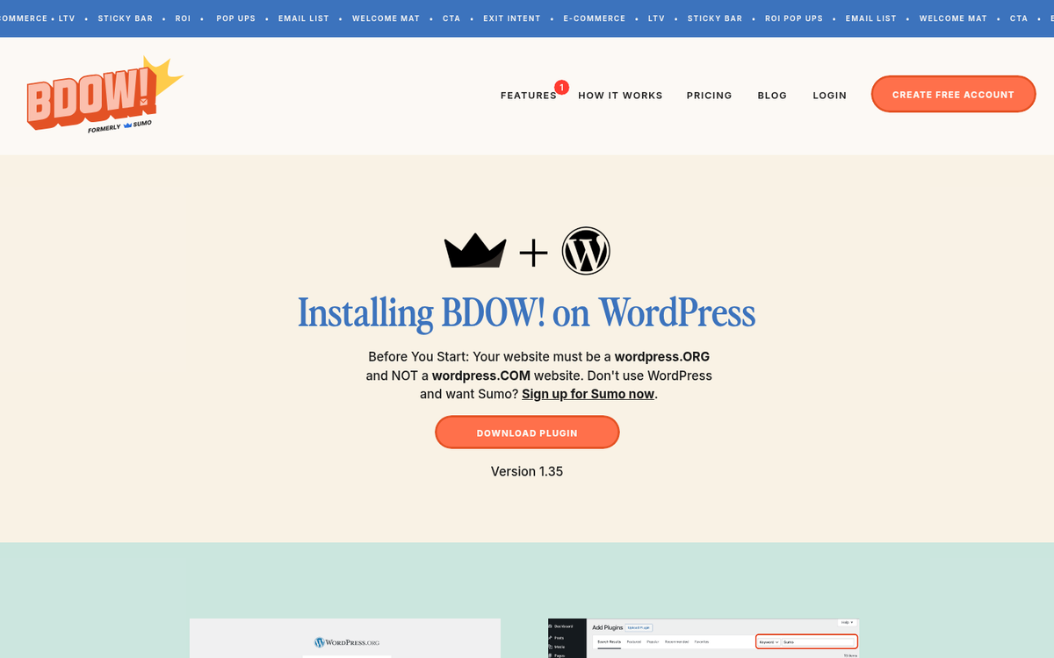Open the Pricing page

point(709,96)
